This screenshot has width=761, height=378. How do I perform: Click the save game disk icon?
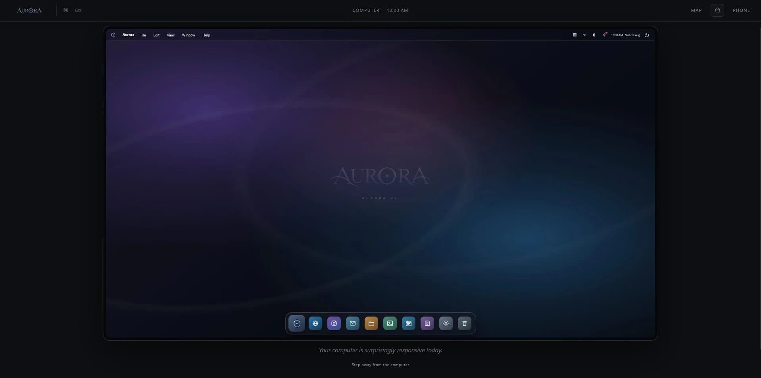[x=66, y=10]
